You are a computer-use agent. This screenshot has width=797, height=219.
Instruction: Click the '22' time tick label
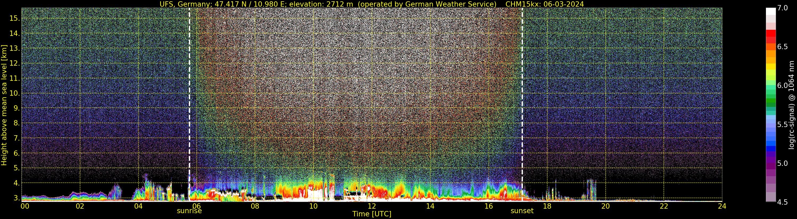(x=664, y=206)
